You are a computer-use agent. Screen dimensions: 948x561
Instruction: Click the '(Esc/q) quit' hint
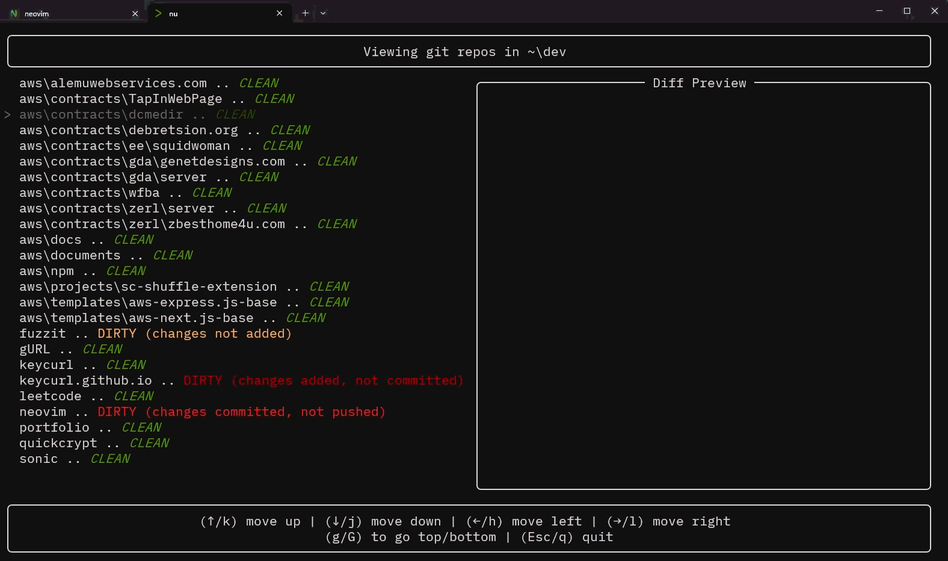[567, 537]
